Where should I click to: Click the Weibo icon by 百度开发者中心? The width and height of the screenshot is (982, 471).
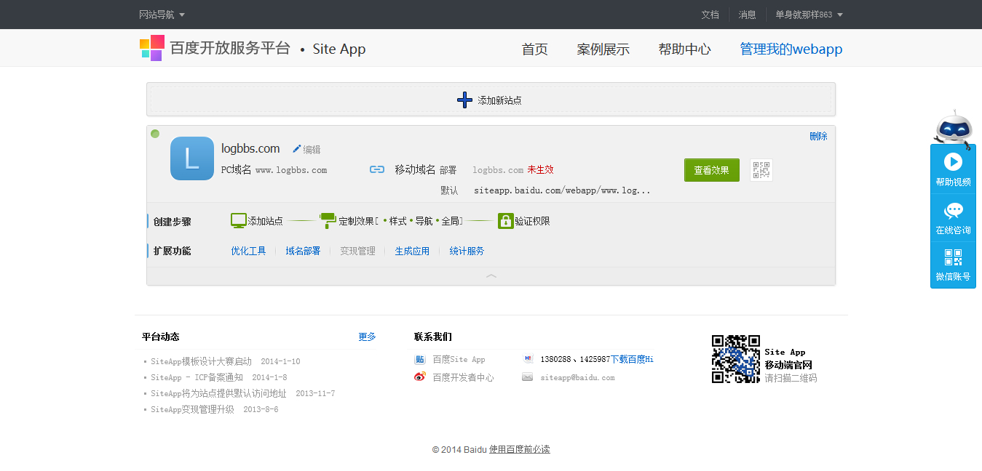(x=420, y=377)
